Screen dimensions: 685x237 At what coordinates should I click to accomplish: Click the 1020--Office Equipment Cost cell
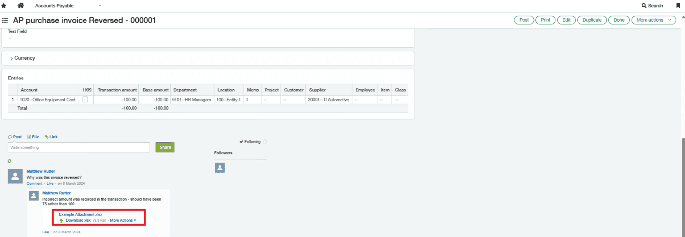(48, 100)
